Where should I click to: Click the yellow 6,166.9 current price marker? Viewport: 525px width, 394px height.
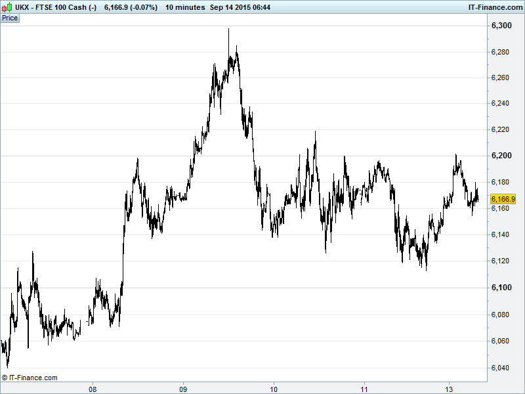click(503, 198)
